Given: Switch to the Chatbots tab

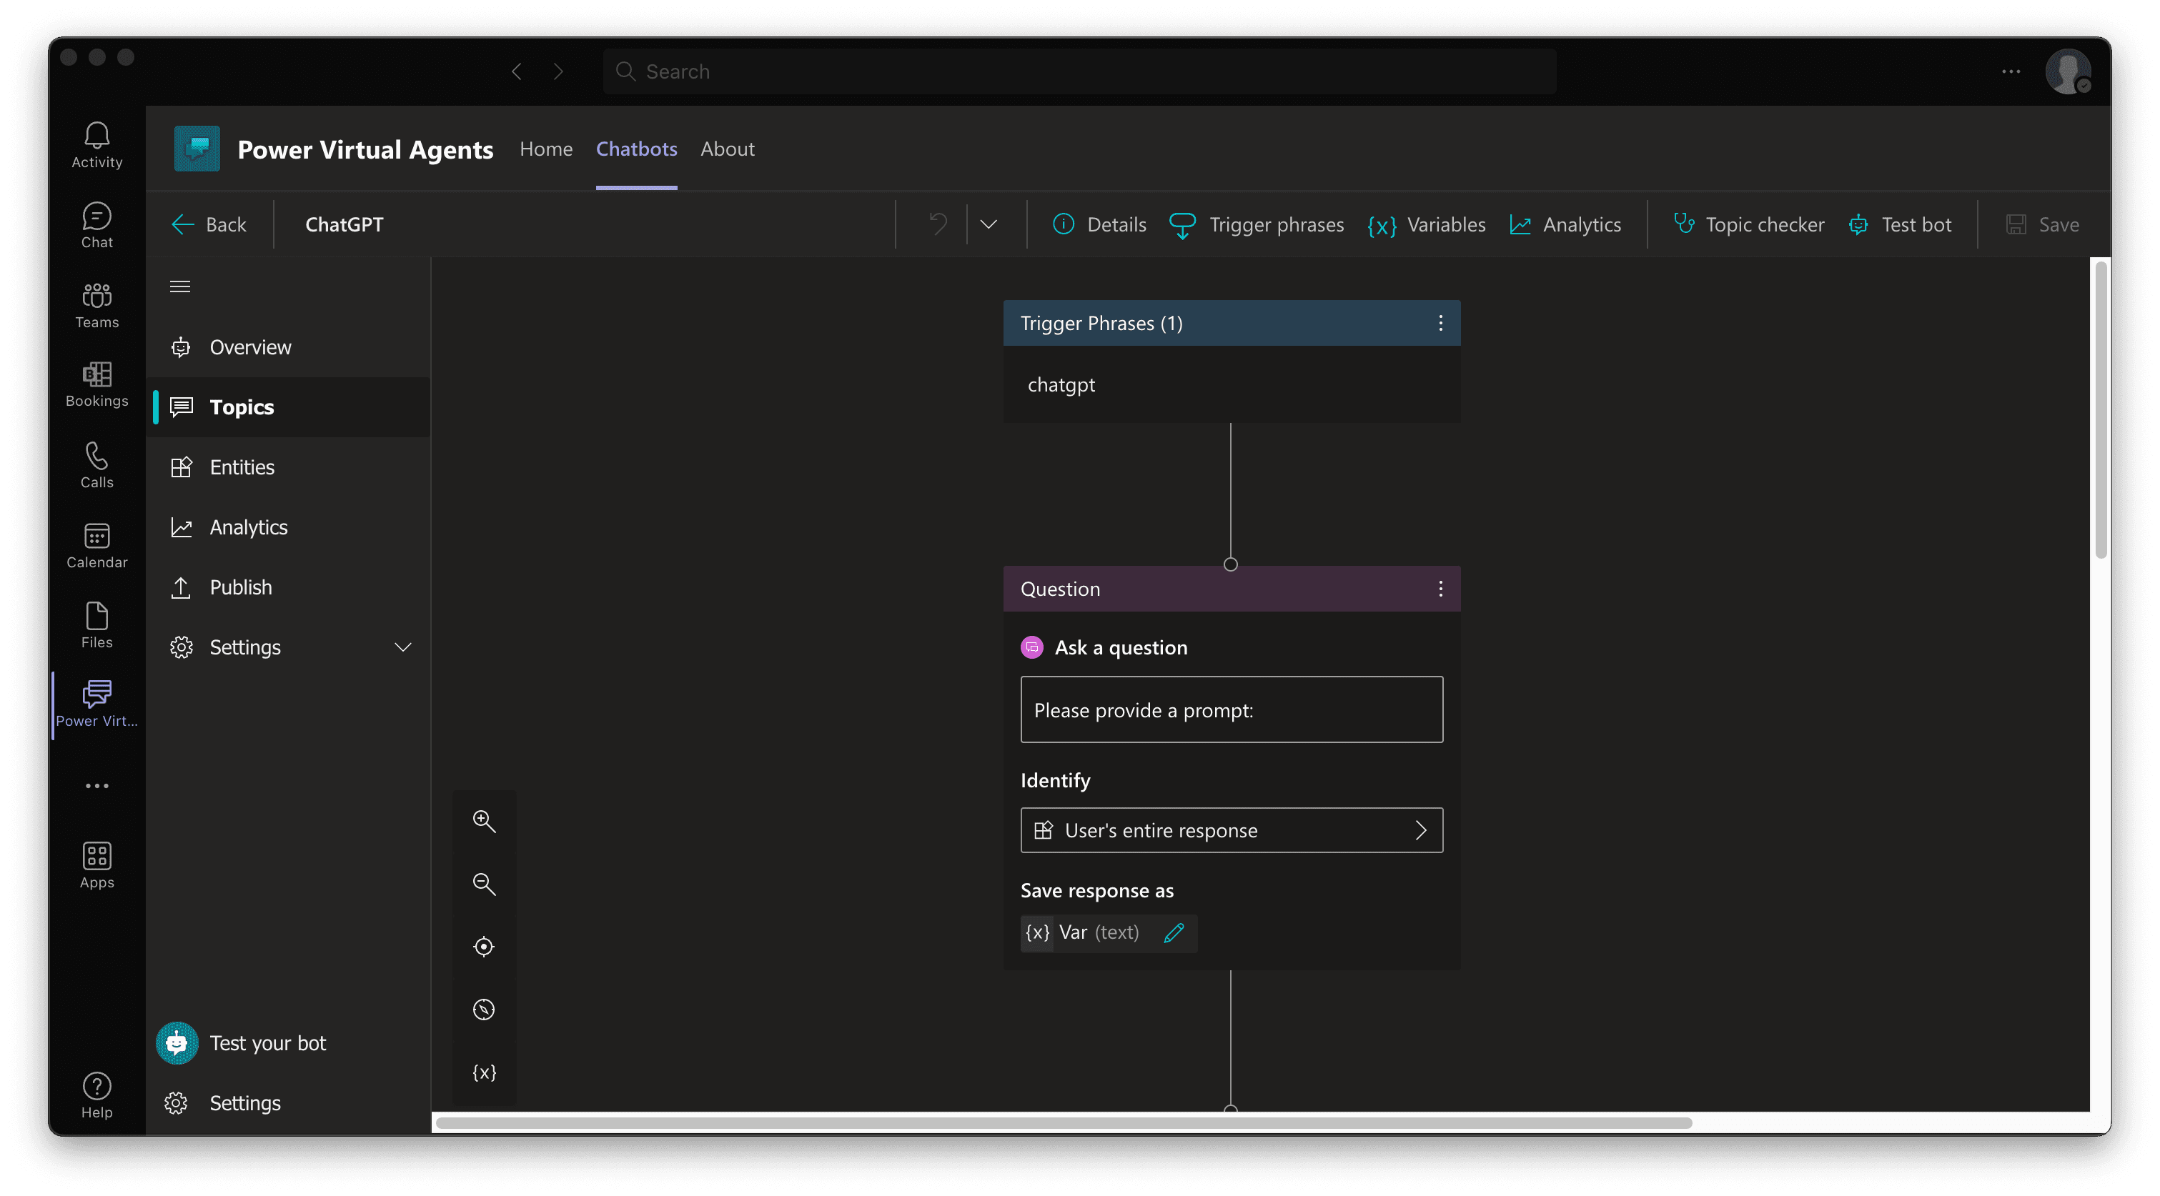Looking at the screenshot, I should tap(636, 149).
